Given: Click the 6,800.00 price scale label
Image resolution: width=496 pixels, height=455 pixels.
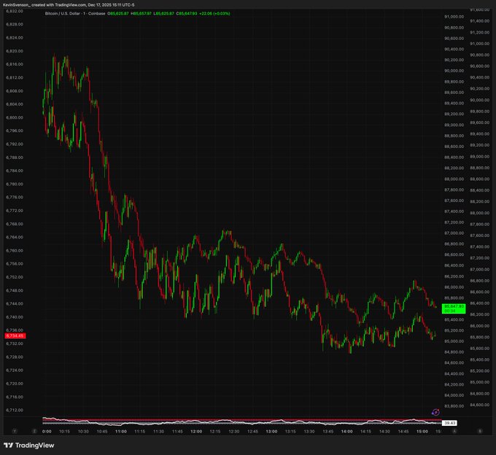Looking at the screenshot, I should click(15, 117).
